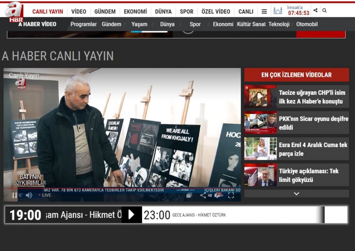355x251 pixels.
Task: Open the 'Tacize uğrayan CHP'li isim' title link
Action: coord(312,97)
